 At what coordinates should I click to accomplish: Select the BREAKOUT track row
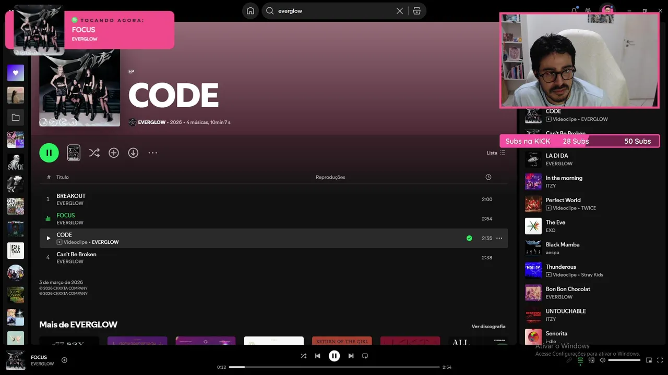point(273,199)
